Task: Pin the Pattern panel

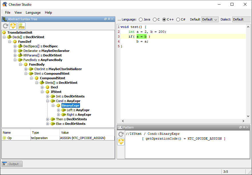Action: click(x=244, y=127)
